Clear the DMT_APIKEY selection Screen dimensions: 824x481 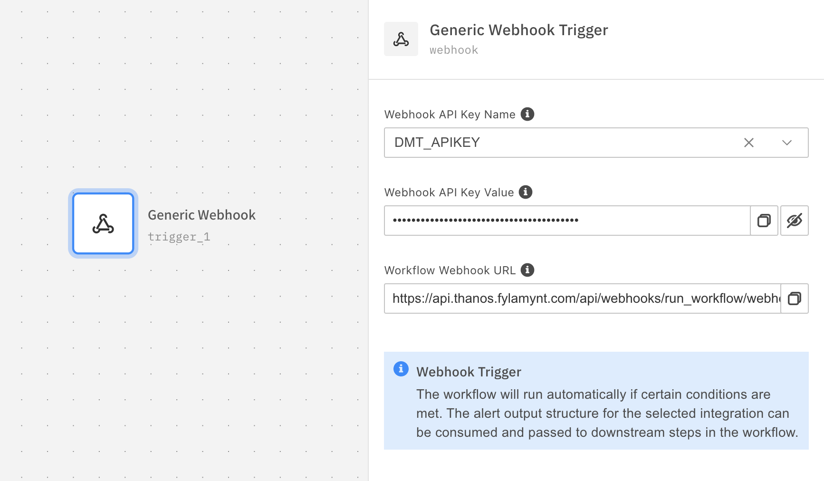click(x=748, y=143)
